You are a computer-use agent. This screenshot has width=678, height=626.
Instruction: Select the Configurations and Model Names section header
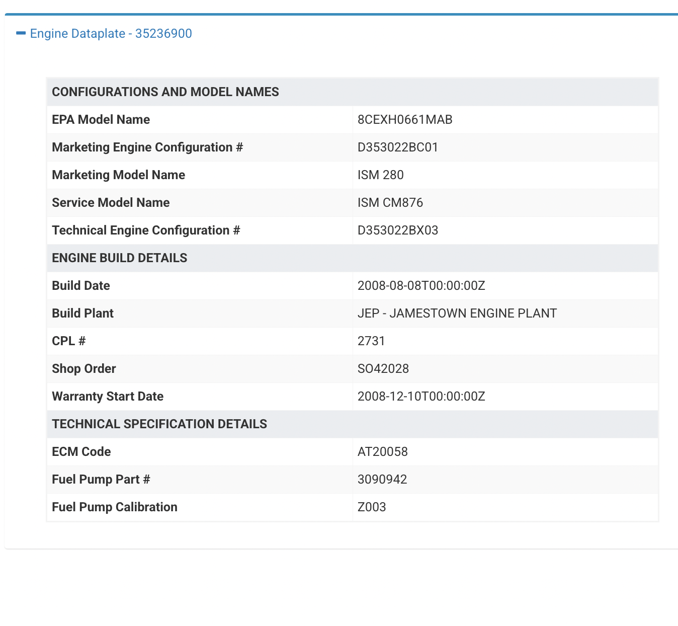[165, 92]
